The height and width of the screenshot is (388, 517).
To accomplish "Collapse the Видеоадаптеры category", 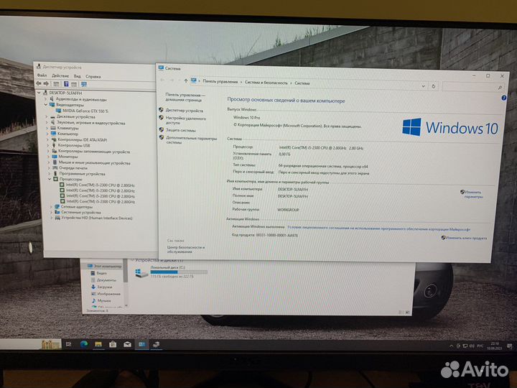I will click(46, 105).
